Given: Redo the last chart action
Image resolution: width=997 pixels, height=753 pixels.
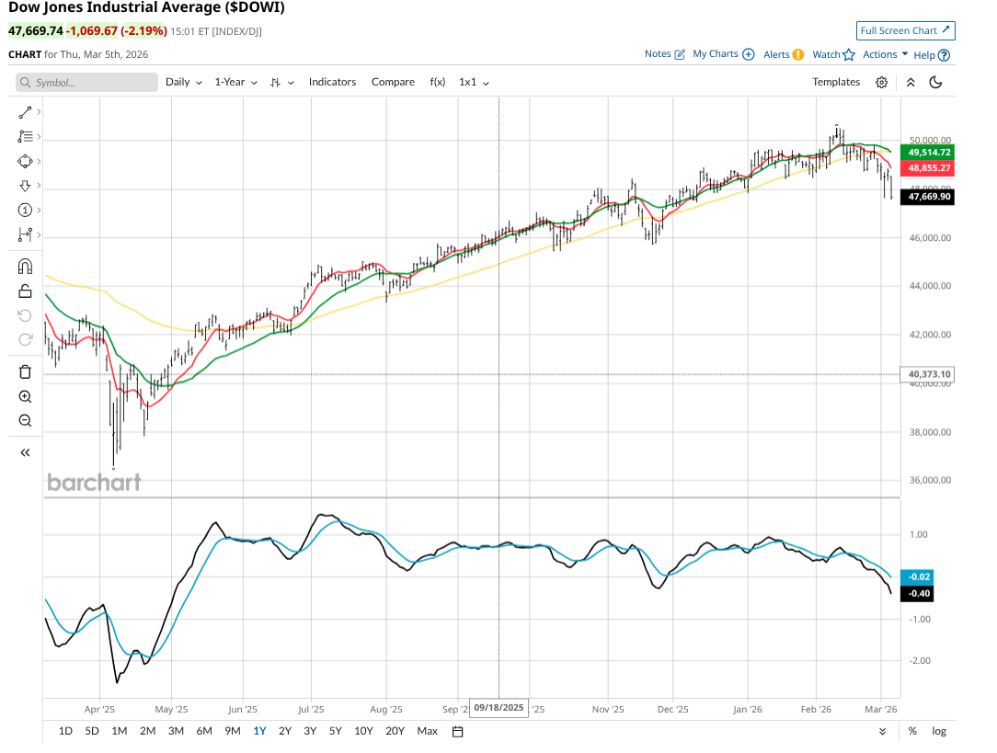Looking at the screenshot, I should 25,340.
